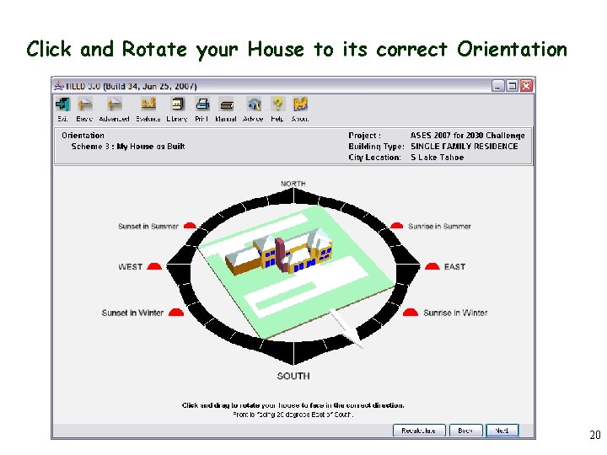Viewport: 607px width, 455px height.
Task: Click the About toolbar icon
Action: (x=300, y=104)
